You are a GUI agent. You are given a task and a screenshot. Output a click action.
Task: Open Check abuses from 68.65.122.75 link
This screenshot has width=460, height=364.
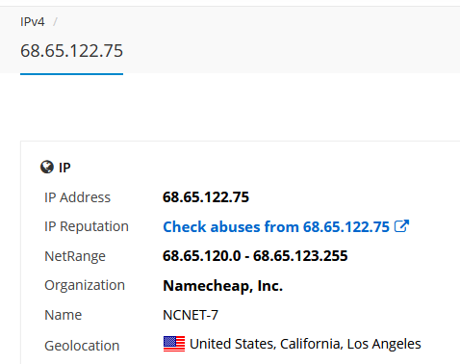(x=276, y=226)
